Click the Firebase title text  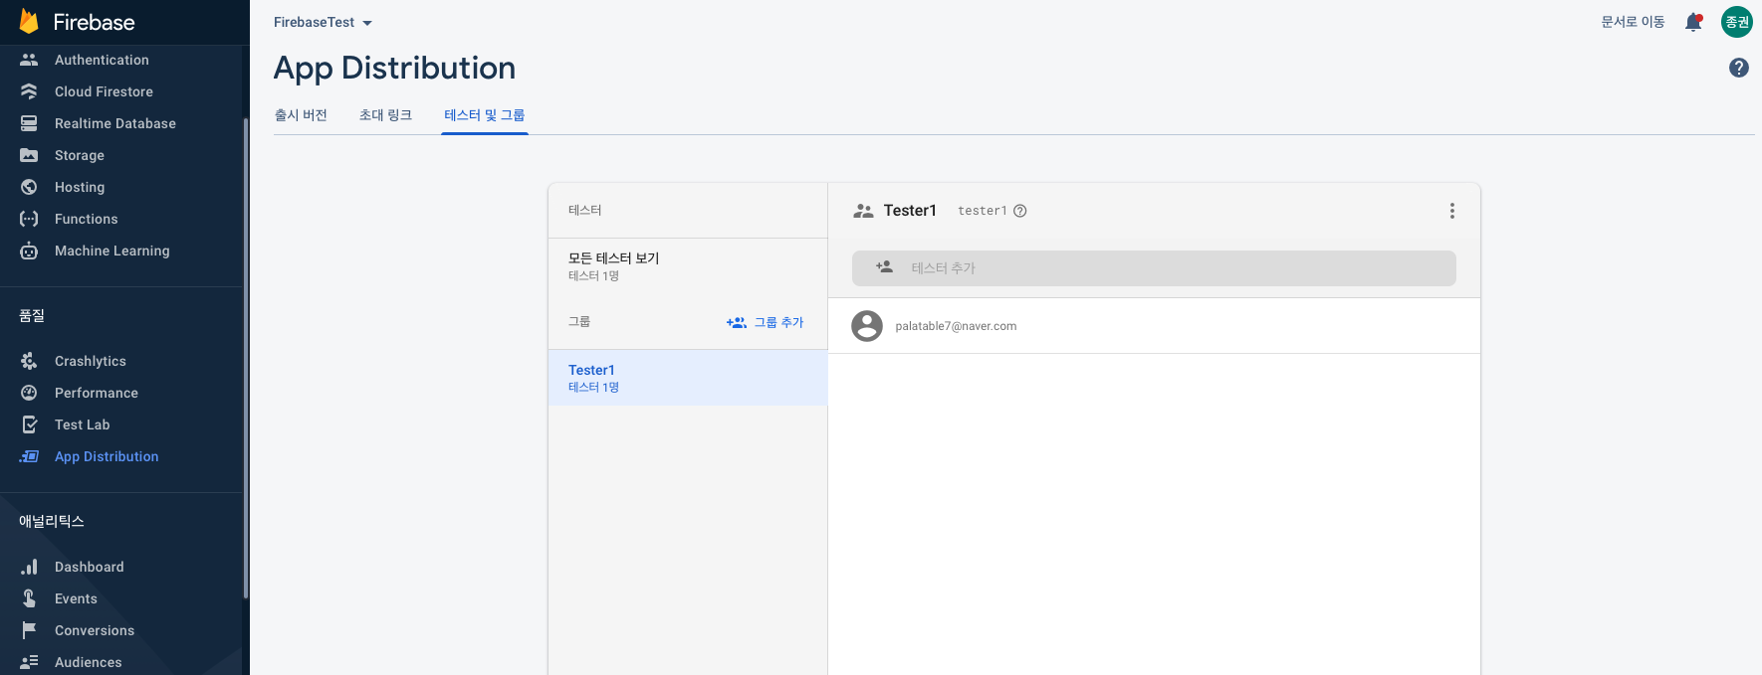point(94,22)
